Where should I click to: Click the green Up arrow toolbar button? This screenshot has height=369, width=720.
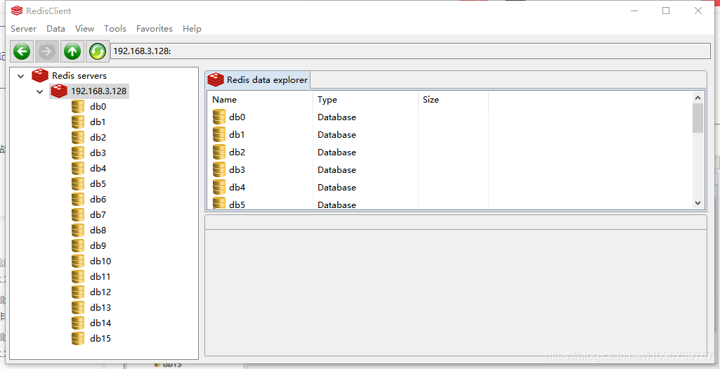(x=72, y=51)
